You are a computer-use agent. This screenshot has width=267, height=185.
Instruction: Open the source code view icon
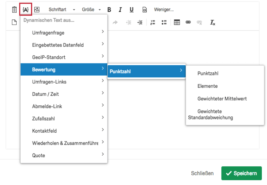145,10
